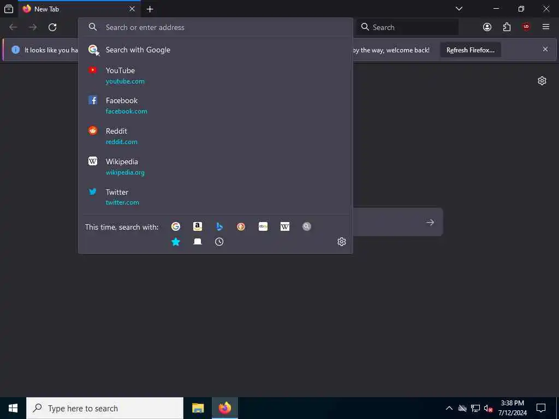Open the taskbar clock and date
559x419 pixels.
512,408
